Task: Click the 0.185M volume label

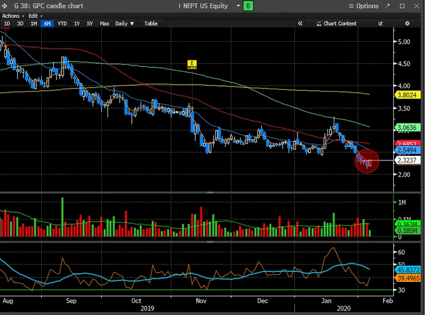Action: coord(407,231)
